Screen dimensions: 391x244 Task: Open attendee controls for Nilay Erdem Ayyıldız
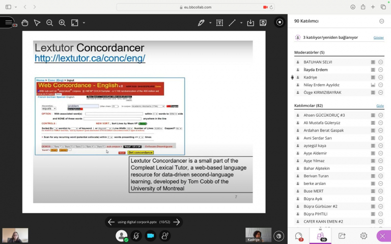380,85
